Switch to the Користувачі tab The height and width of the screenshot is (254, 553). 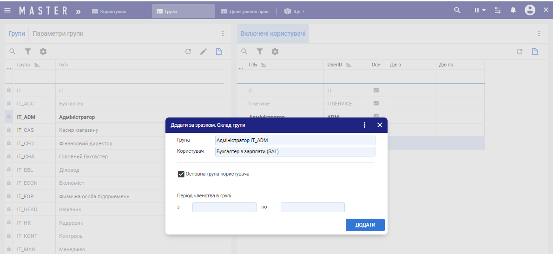(x=109, y=11)
